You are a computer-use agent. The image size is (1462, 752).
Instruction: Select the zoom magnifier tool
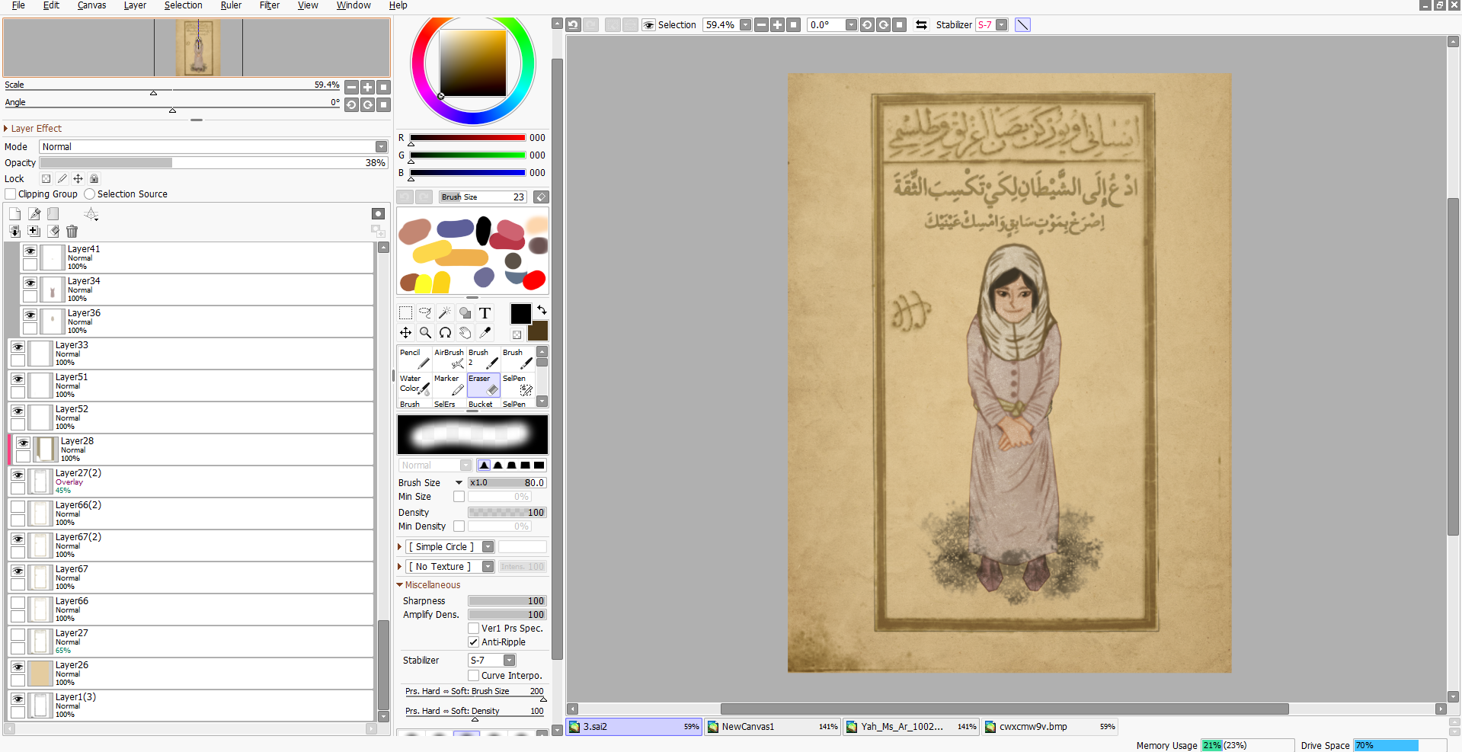(x=425, y=333)
